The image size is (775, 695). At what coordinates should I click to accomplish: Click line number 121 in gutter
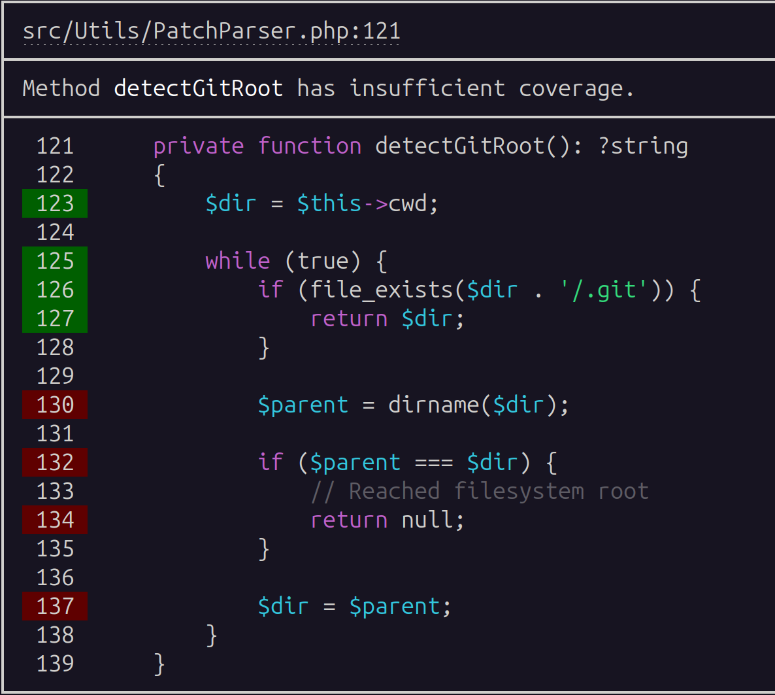coord(55,146)
